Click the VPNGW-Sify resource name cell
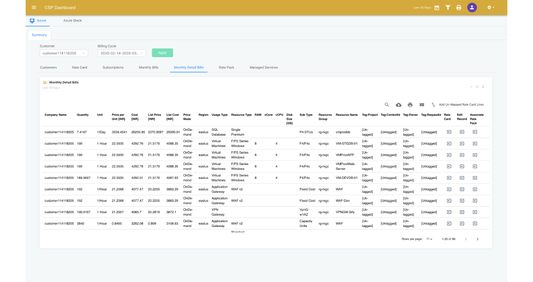Image resolution: width=533 pixels, height=282 pixels. [345, 212]
